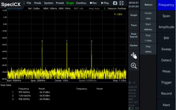Click the -34.87dBm power value
The image size is (176, 110).
pyautogui.click(x=44, y=96)
